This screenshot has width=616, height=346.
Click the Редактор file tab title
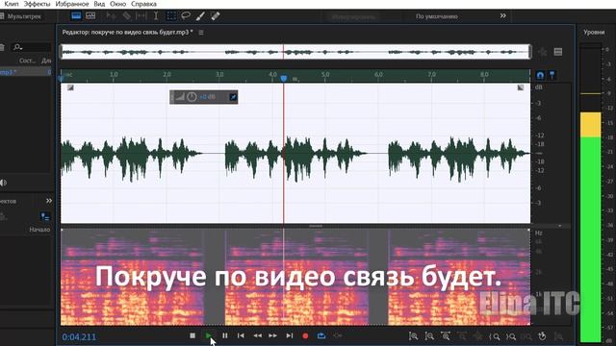click(128, 32)
